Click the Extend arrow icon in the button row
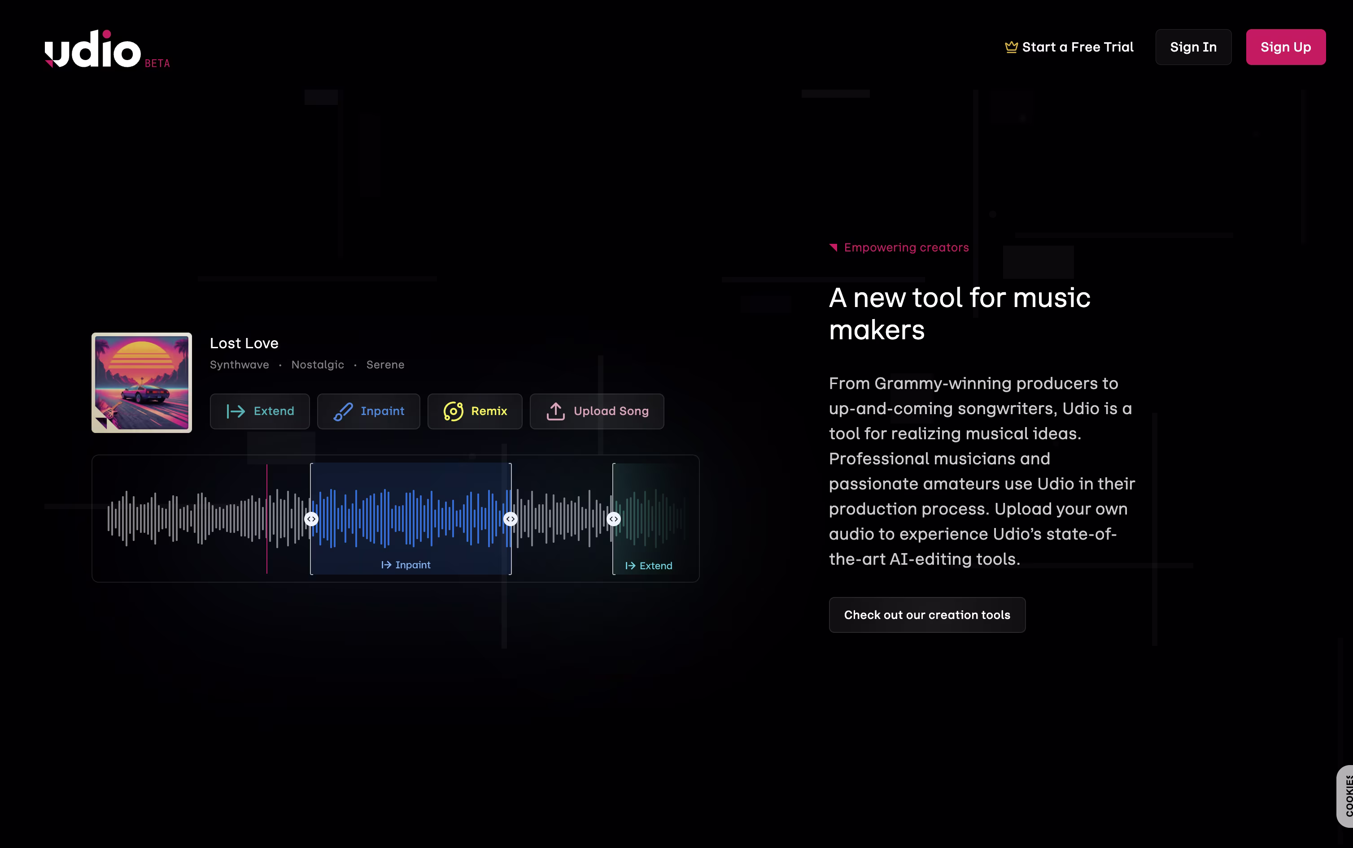Viewport: 1353px width, 848px height. click(236, 411)
